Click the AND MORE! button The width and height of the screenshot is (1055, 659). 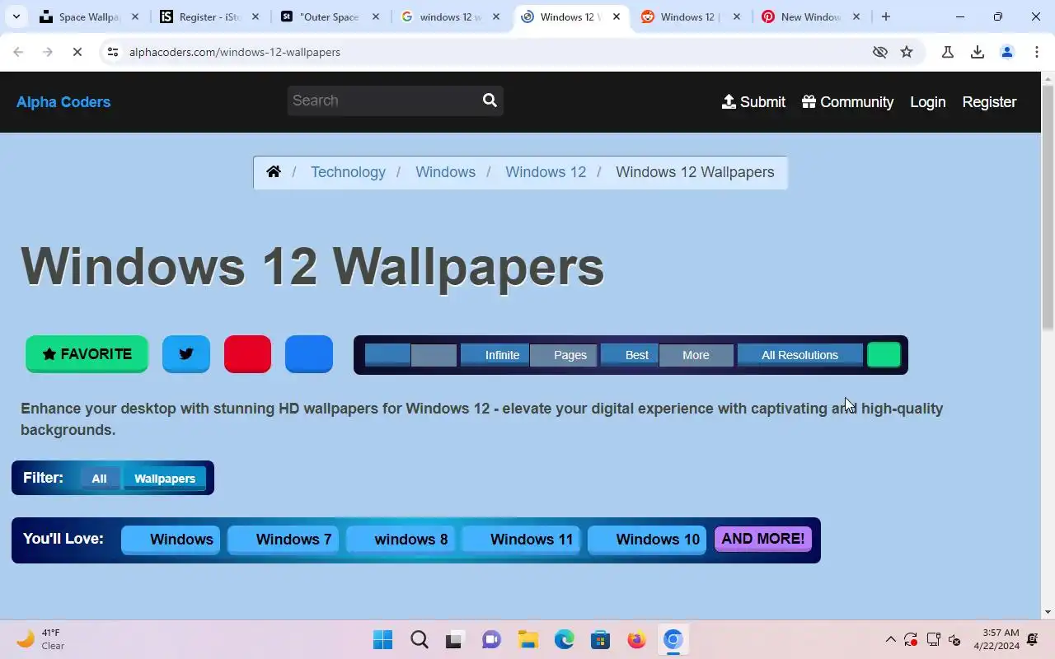tap(763, 539)
